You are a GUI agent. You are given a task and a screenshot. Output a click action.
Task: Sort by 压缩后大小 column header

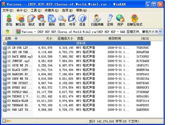[x=64, y=38]
